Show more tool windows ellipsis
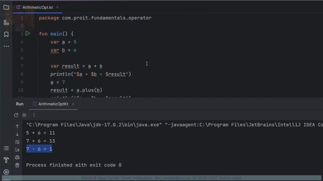Viewport: 323px width, 181px height. [6, 46]
